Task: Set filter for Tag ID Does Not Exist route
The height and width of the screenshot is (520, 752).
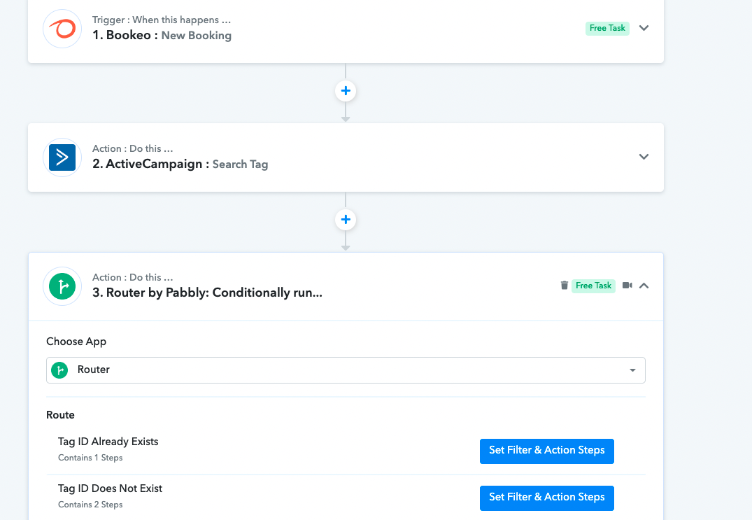Action: (x=547, y=498)
